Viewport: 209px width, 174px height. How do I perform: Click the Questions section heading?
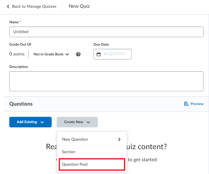21,104
